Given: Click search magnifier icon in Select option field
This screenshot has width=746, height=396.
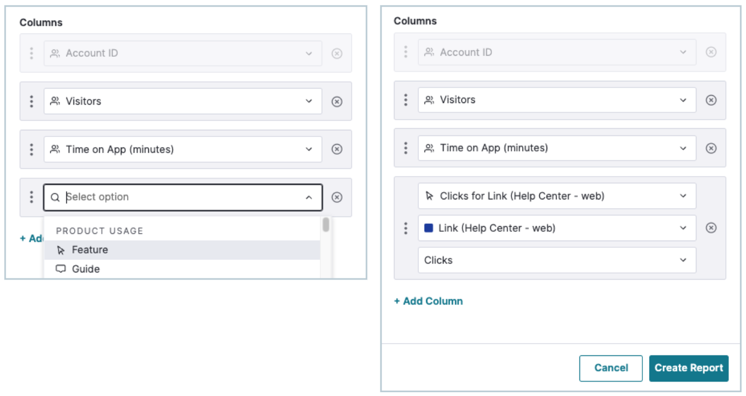Looking at the screenshot, I should click(x=55, y=197).
